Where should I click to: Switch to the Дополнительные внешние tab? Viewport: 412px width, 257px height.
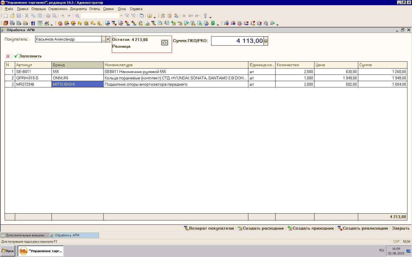[25, 235]
